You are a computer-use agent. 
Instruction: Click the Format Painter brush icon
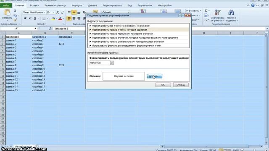(15, 20)
